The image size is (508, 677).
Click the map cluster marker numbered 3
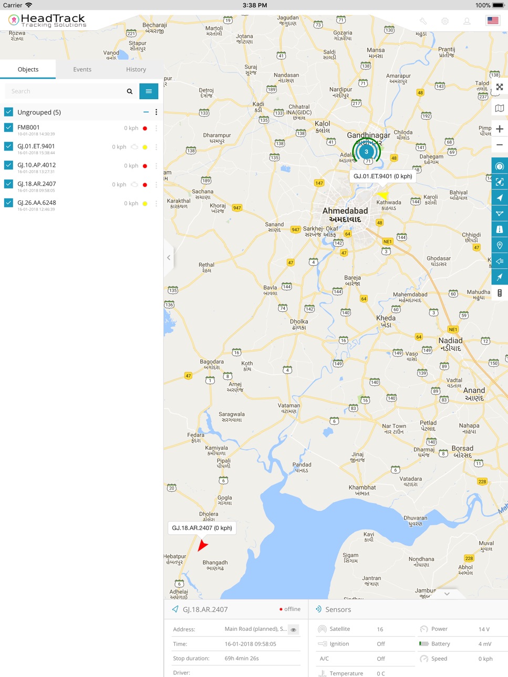[x=366, y=152]
